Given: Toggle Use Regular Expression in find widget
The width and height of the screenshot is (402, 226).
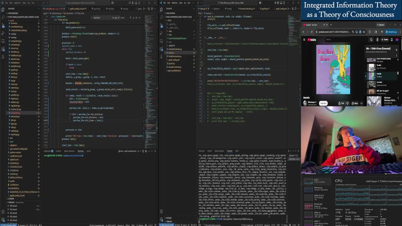Looking at the screenshot, I should (x=119, y=18).
